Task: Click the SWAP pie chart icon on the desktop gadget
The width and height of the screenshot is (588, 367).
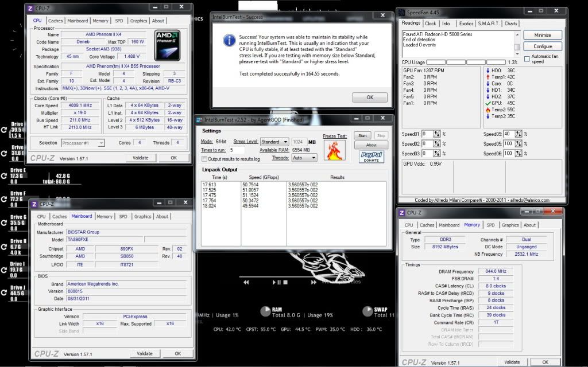Action: 367,311
